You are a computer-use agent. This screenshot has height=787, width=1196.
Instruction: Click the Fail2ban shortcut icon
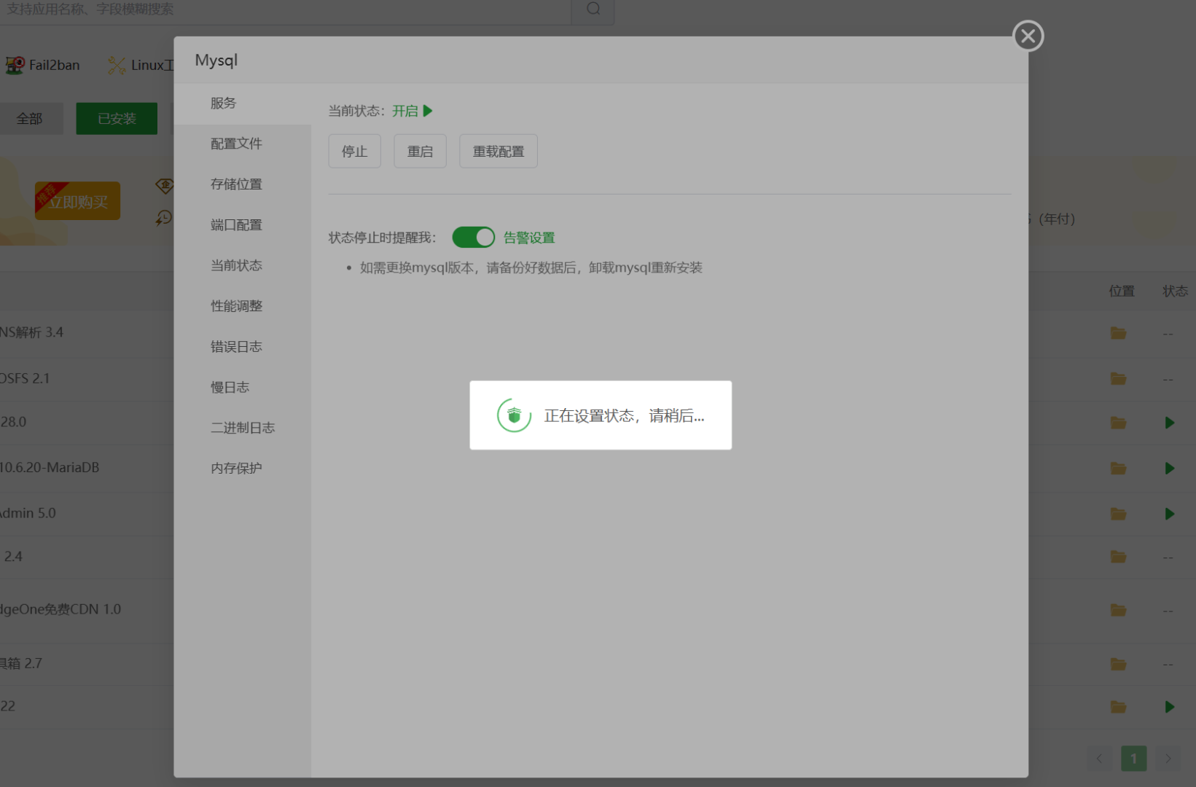point(15,65)
